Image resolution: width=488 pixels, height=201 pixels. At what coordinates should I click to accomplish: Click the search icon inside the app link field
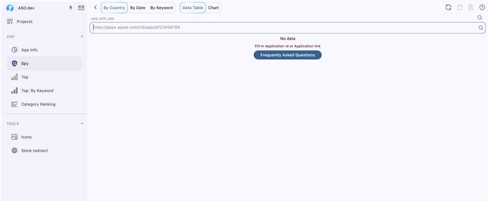coord(481,28)
